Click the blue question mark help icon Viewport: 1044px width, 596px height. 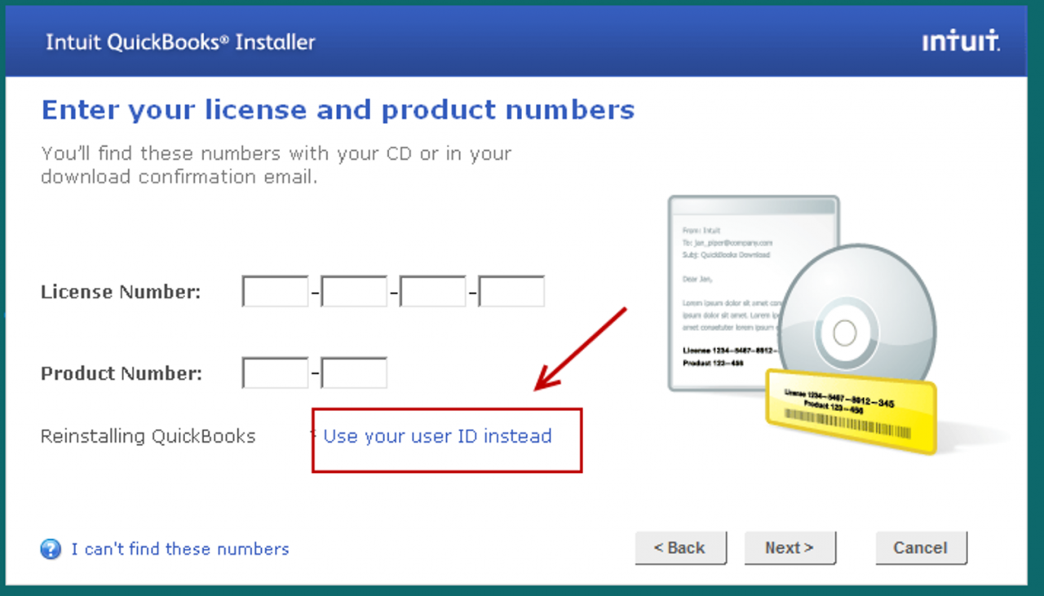[51, 549]
